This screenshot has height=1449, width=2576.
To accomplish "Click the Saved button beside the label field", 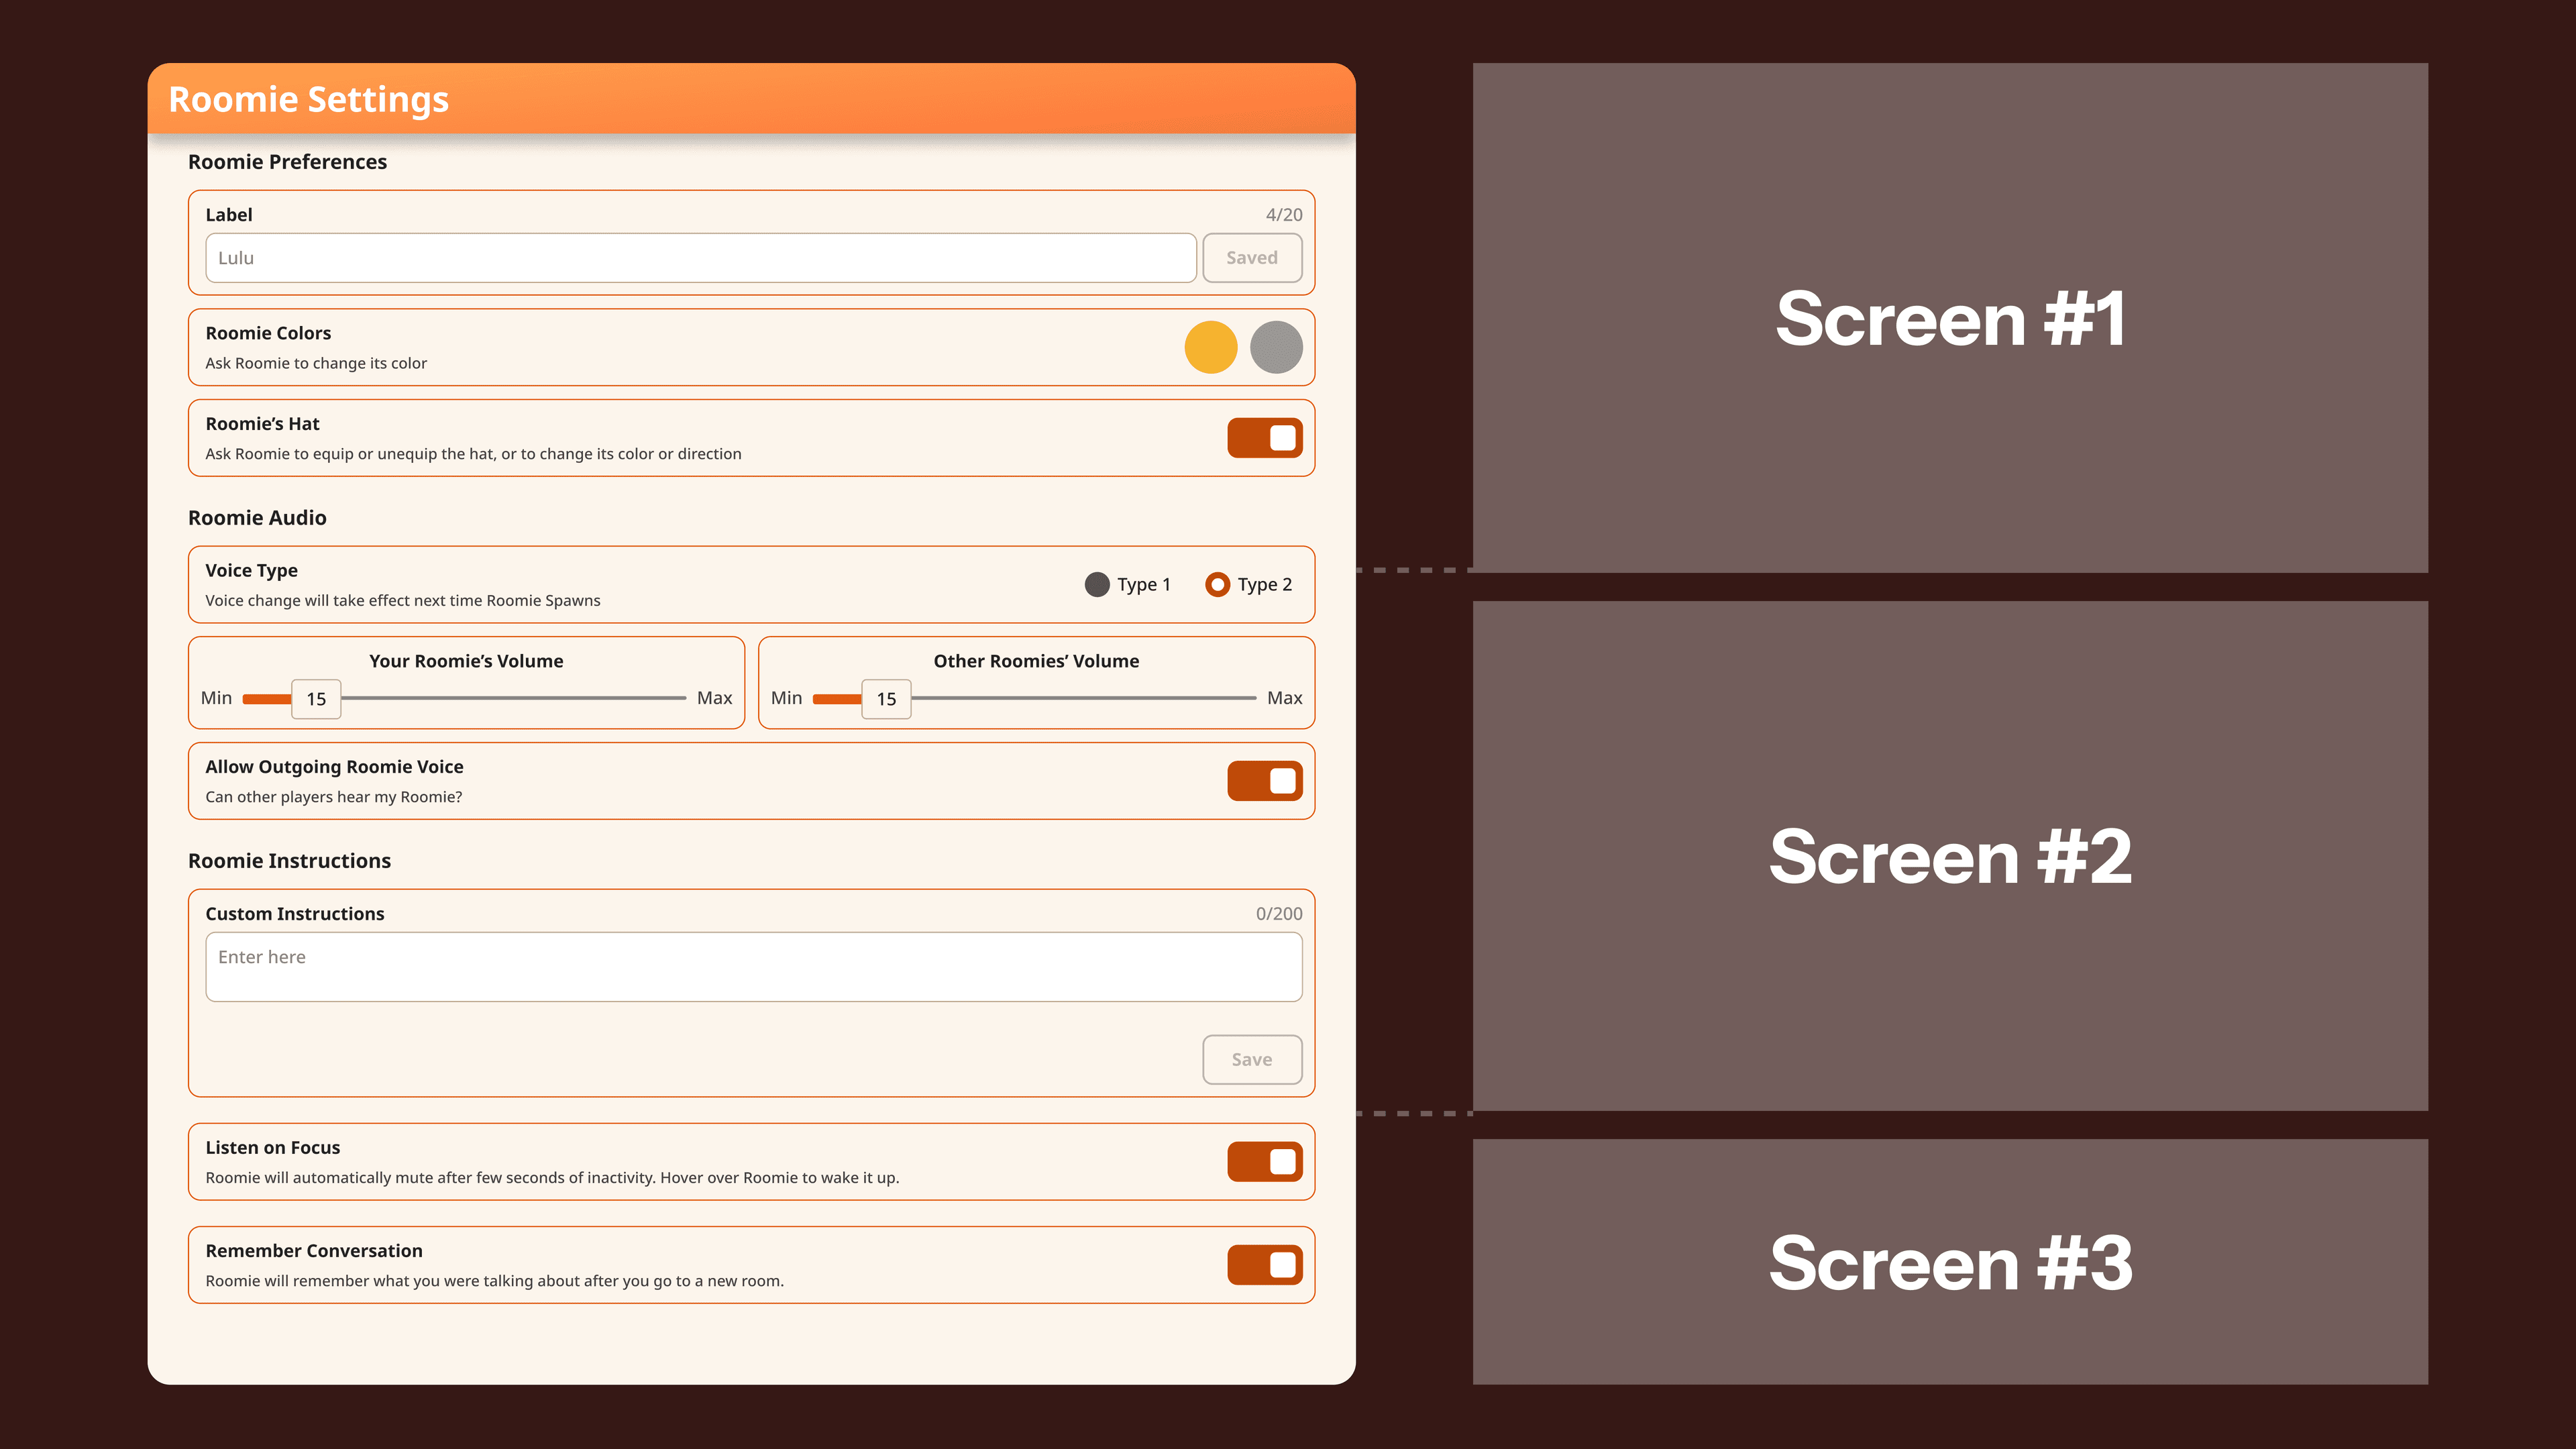I will tap(1252, 258).
